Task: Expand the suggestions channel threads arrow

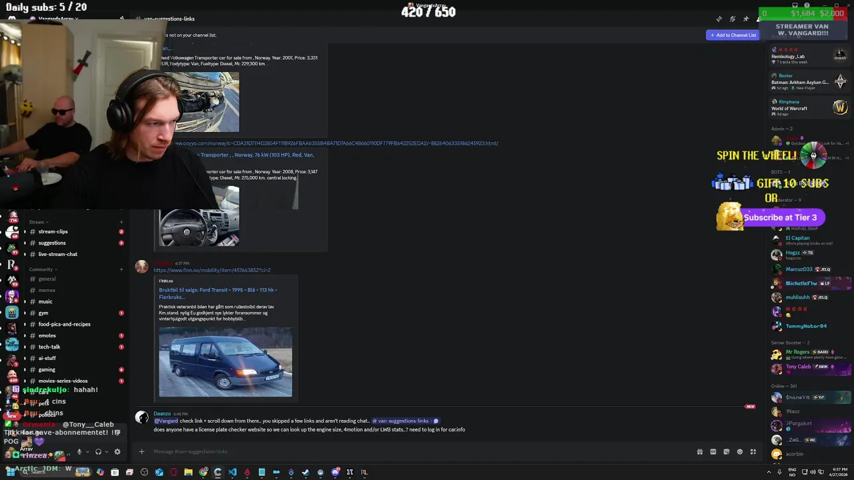Action: coord(25,243)
